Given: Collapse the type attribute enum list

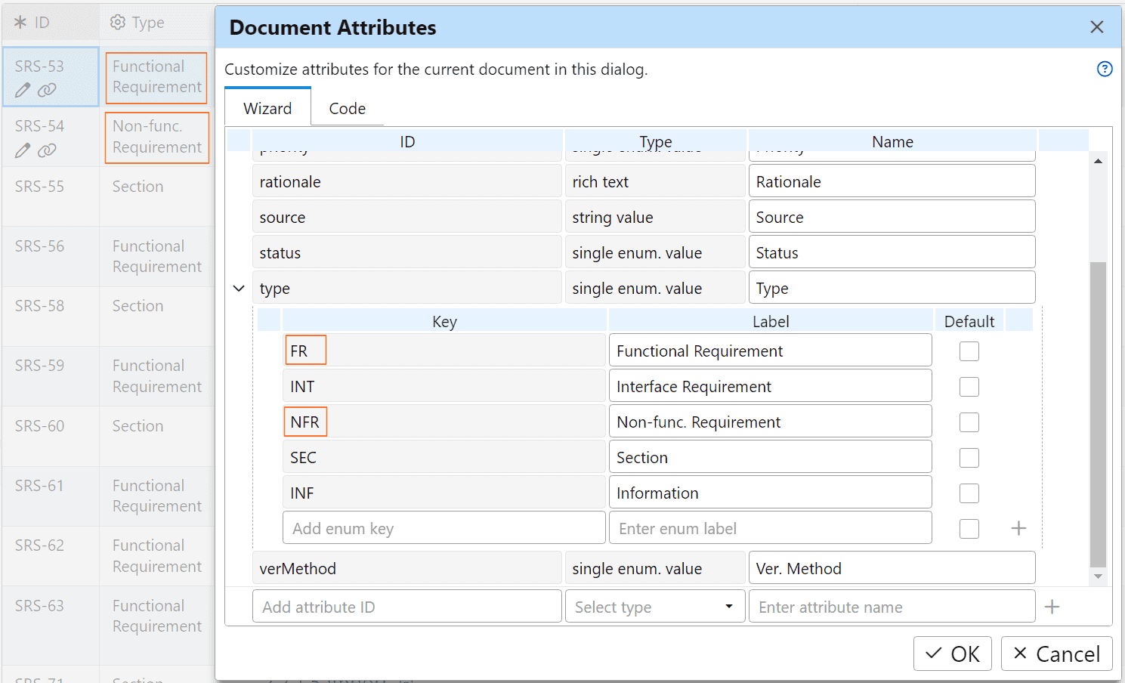Looking at the screenshot, I should click(239, 288).
